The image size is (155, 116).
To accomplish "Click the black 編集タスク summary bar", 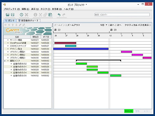I will click(98, 60).
